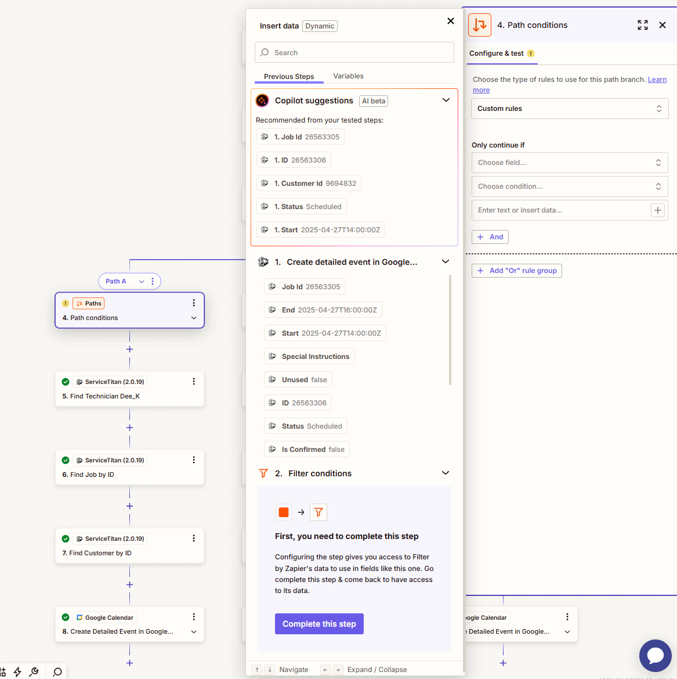Open the Path A dropdown chevron
The width and height of the screenshot is (677, 679).
(x=141, y=282)
